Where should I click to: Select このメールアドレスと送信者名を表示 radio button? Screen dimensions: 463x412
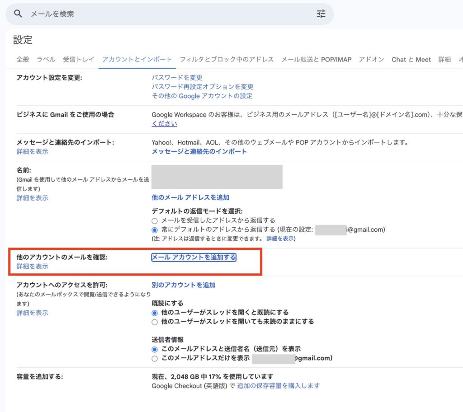(x=155, y=349)
